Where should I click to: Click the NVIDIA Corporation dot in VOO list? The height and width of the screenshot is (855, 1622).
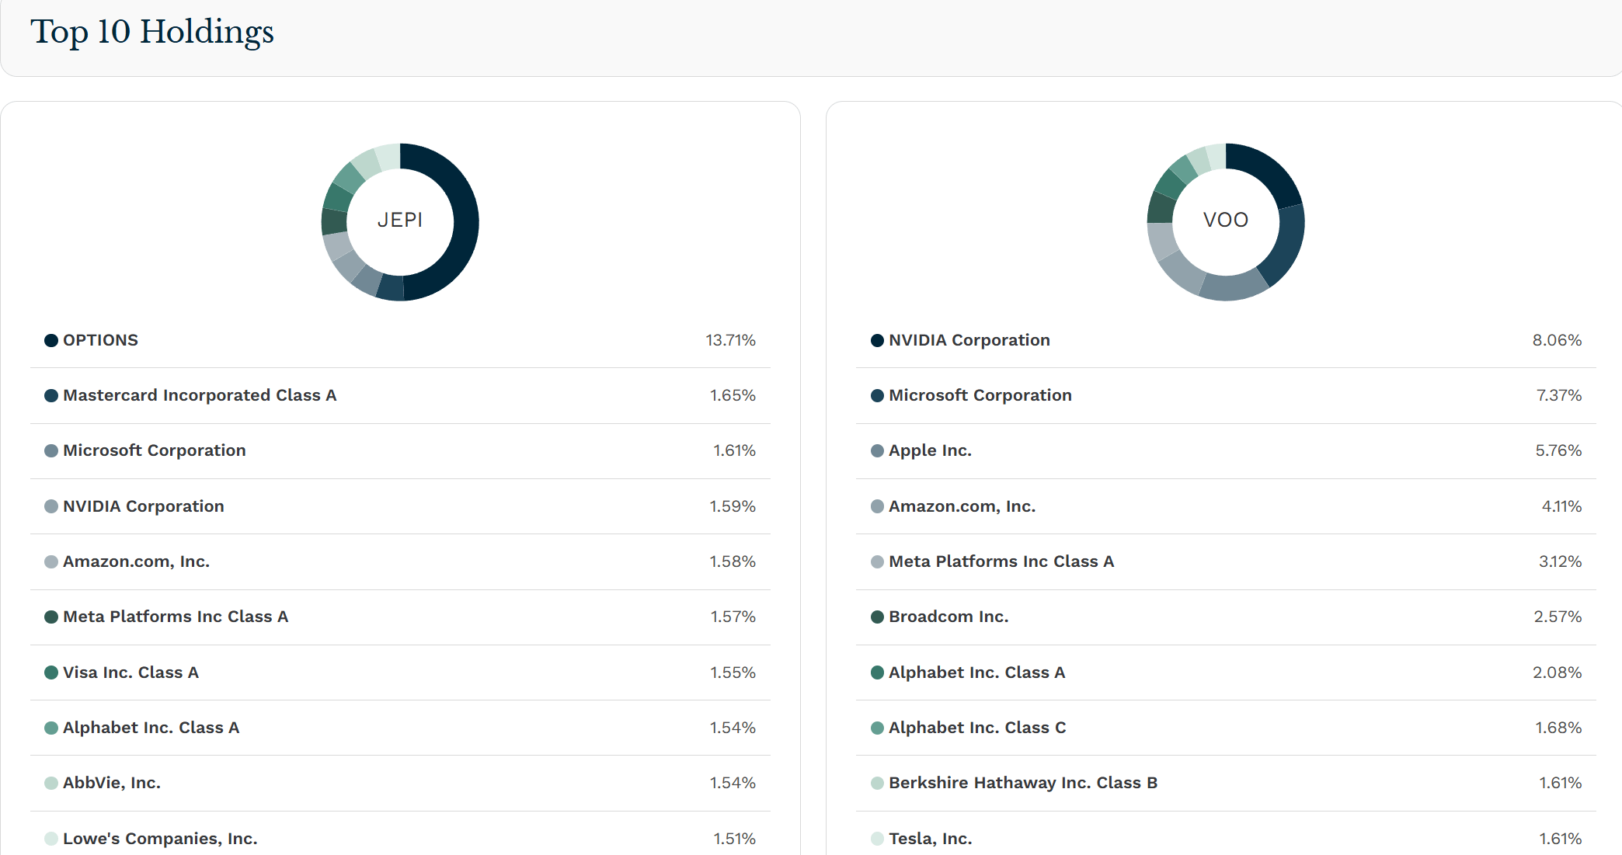[877, 340]
